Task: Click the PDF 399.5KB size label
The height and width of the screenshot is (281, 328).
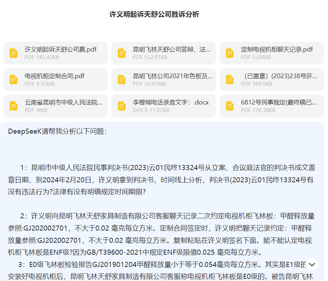Action: (256, 84)
